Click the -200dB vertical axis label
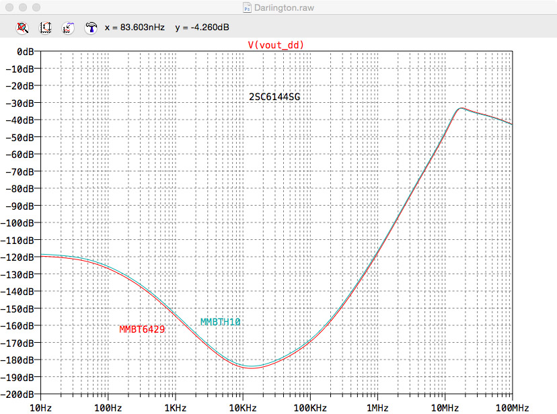Image resolution: width=557 pixels, height=414 pixels. point(17,394)
